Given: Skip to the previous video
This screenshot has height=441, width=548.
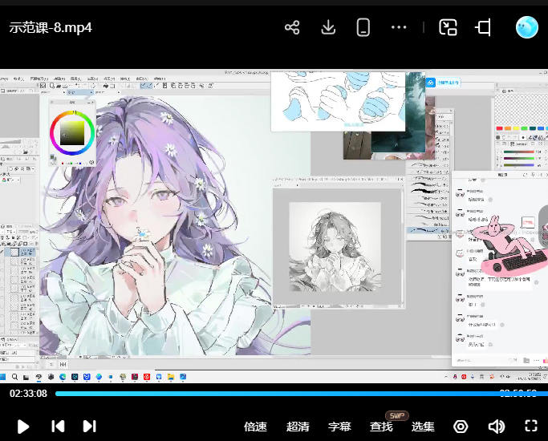Looking at the screenshot, I should coord(58,427).
